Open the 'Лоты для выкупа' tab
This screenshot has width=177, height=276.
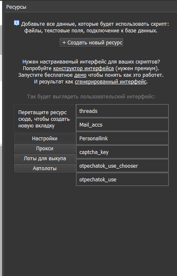click(x=45, y=158)
